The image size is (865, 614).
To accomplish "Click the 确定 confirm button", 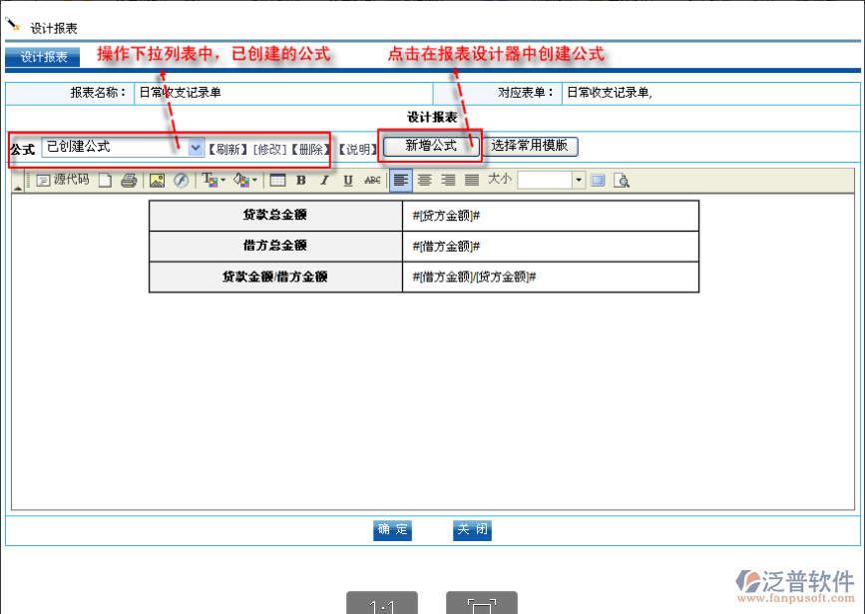I will pos(392,530).
